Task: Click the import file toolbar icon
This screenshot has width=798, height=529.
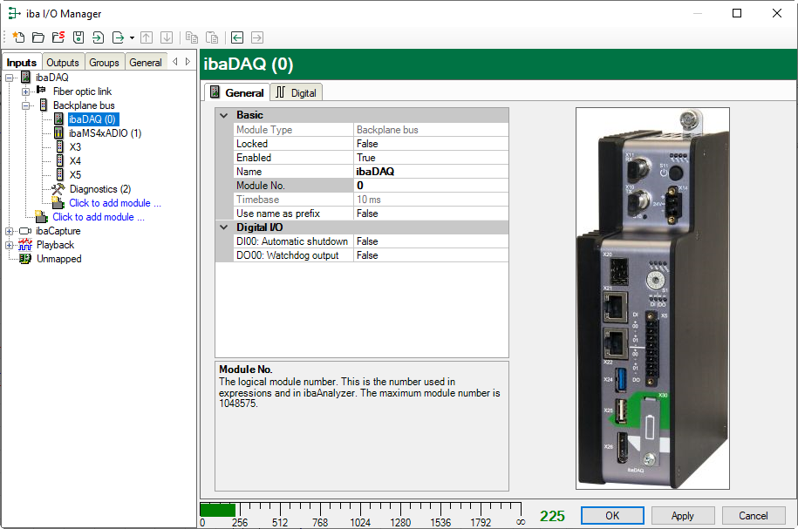Action: pos(98,37)
